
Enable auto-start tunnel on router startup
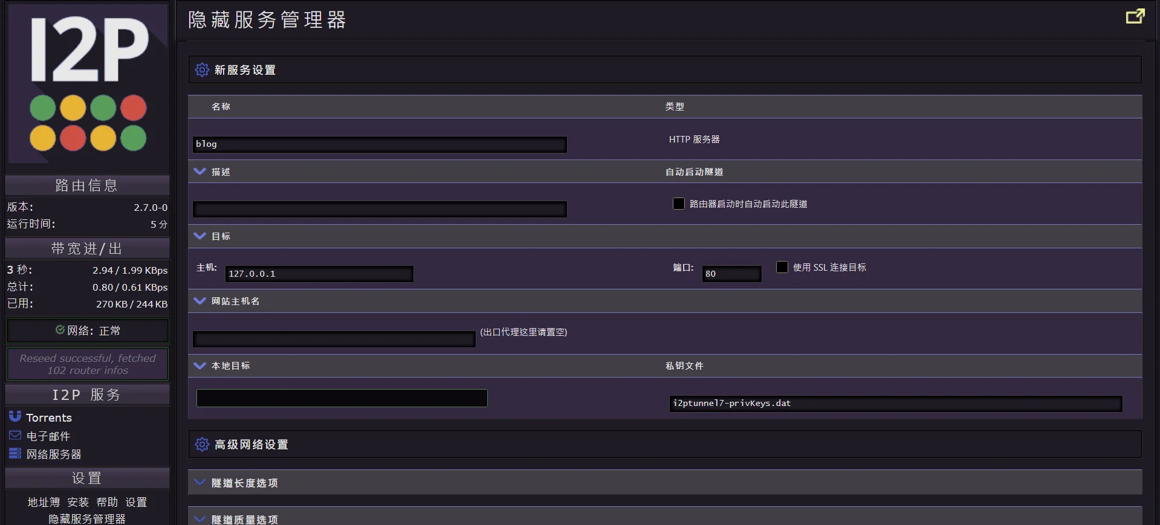coord(679,204)
